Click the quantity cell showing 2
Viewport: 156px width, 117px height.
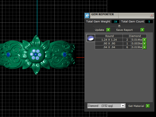click(x=127, y=40)
